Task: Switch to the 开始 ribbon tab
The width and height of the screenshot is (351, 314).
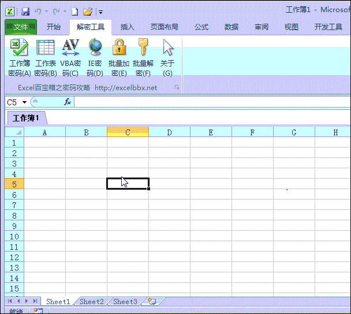Action: point(54,27)
